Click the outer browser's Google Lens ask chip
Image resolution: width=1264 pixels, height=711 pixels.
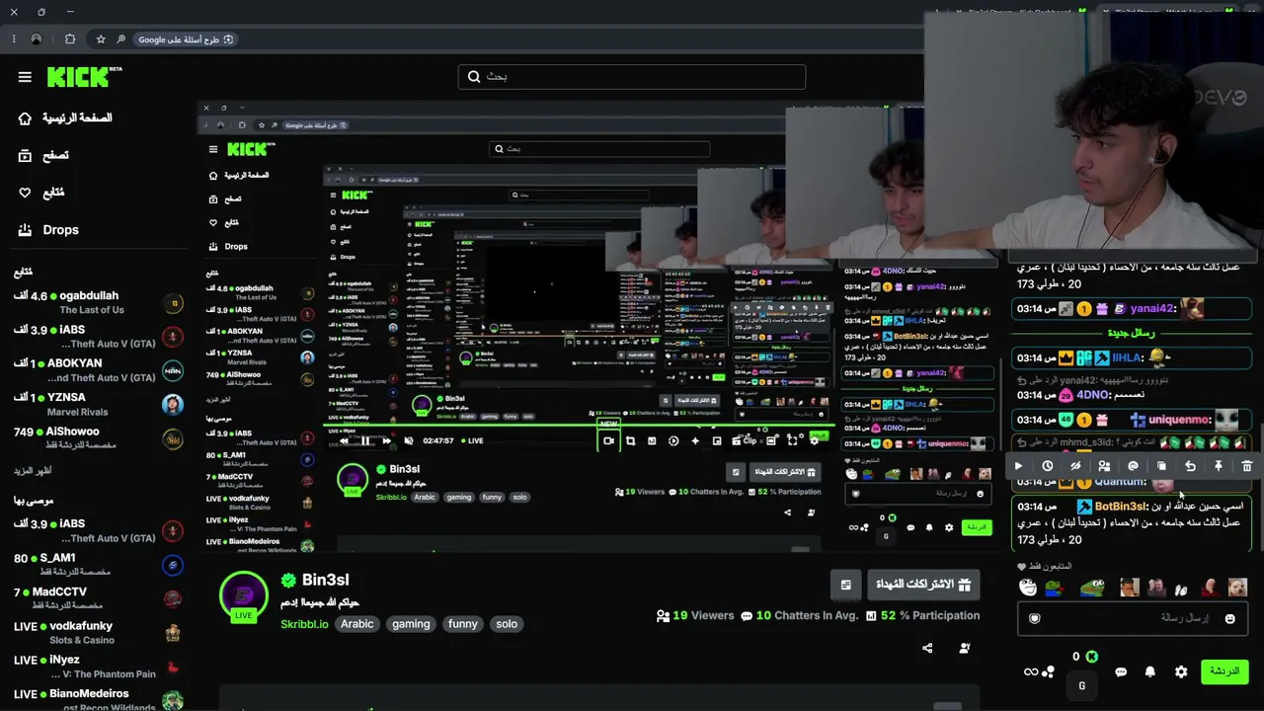[186, 39]
